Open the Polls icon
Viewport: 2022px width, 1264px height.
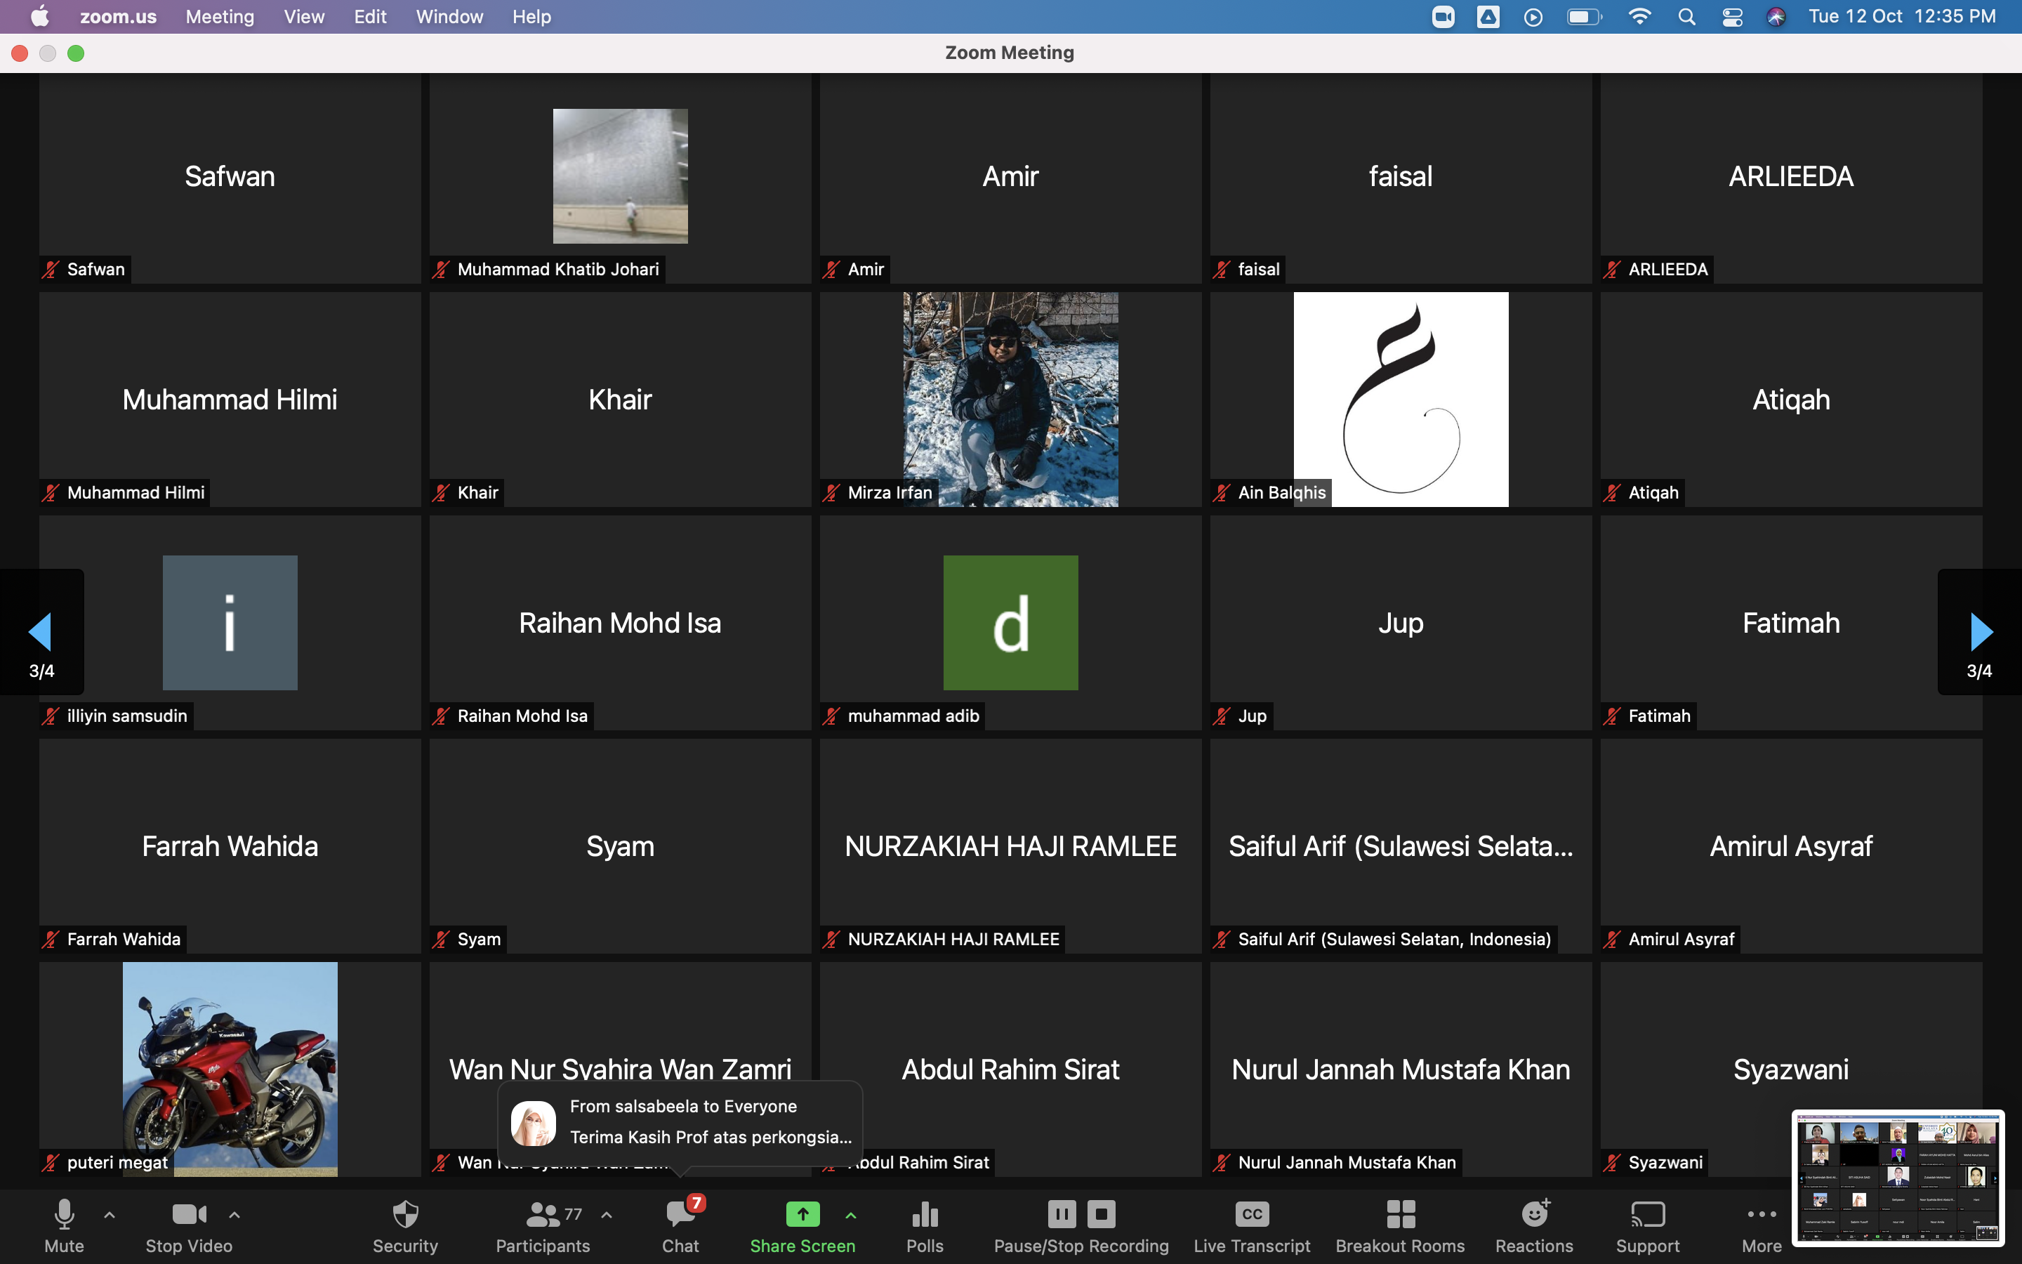[924, 1215]
